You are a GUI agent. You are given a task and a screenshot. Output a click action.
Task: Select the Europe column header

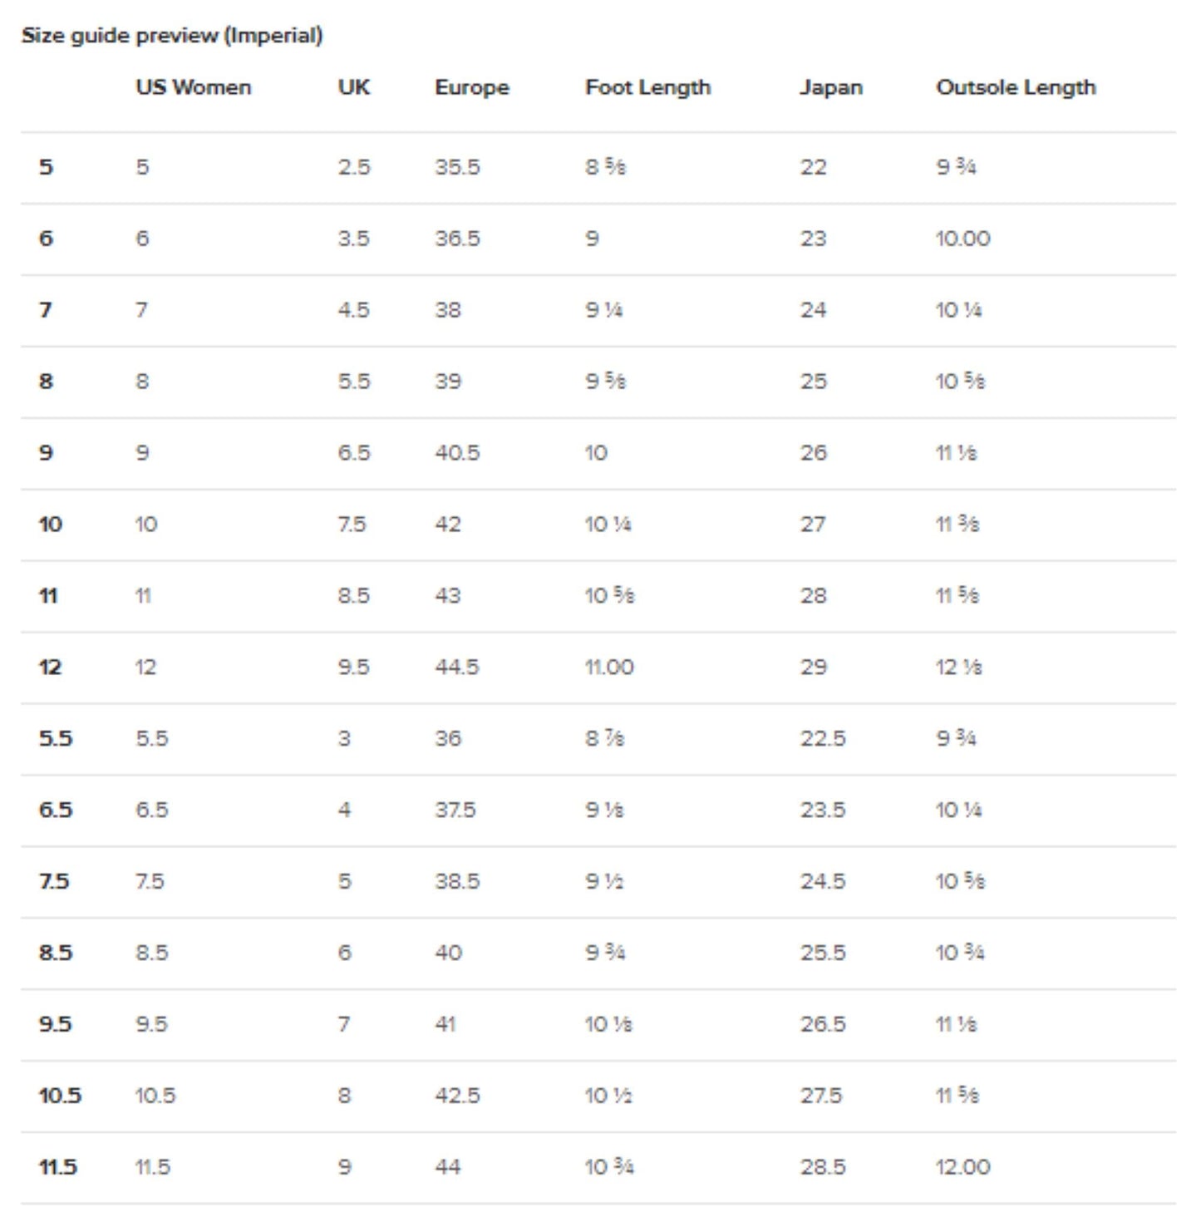471,87
